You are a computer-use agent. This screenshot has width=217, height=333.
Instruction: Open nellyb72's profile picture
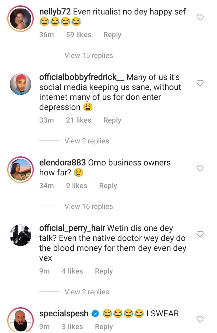tap(21, 19)
